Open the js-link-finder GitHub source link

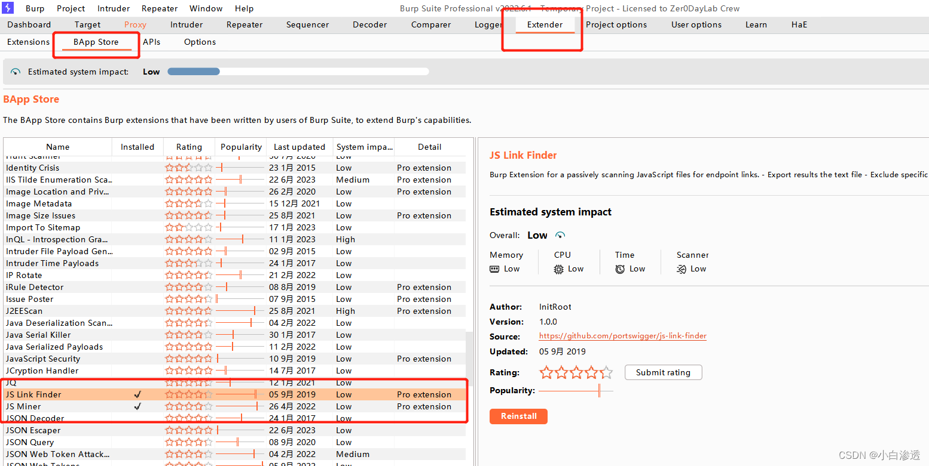point(623,336)
